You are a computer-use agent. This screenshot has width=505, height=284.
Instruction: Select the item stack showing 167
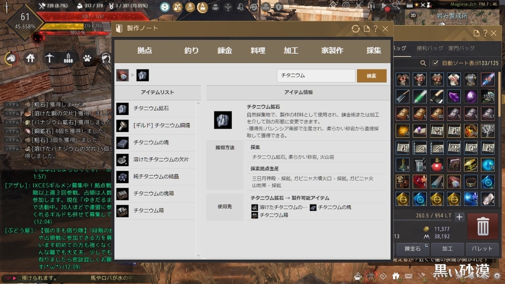click(488, 114)
